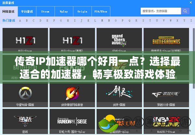Select the 逆战 game tile
Viewport: 195px width, 135px height.
(25, 121)
